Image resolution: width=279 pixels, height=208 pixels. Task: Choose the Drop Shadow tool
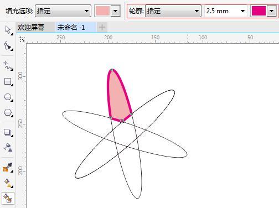point(8,132)
